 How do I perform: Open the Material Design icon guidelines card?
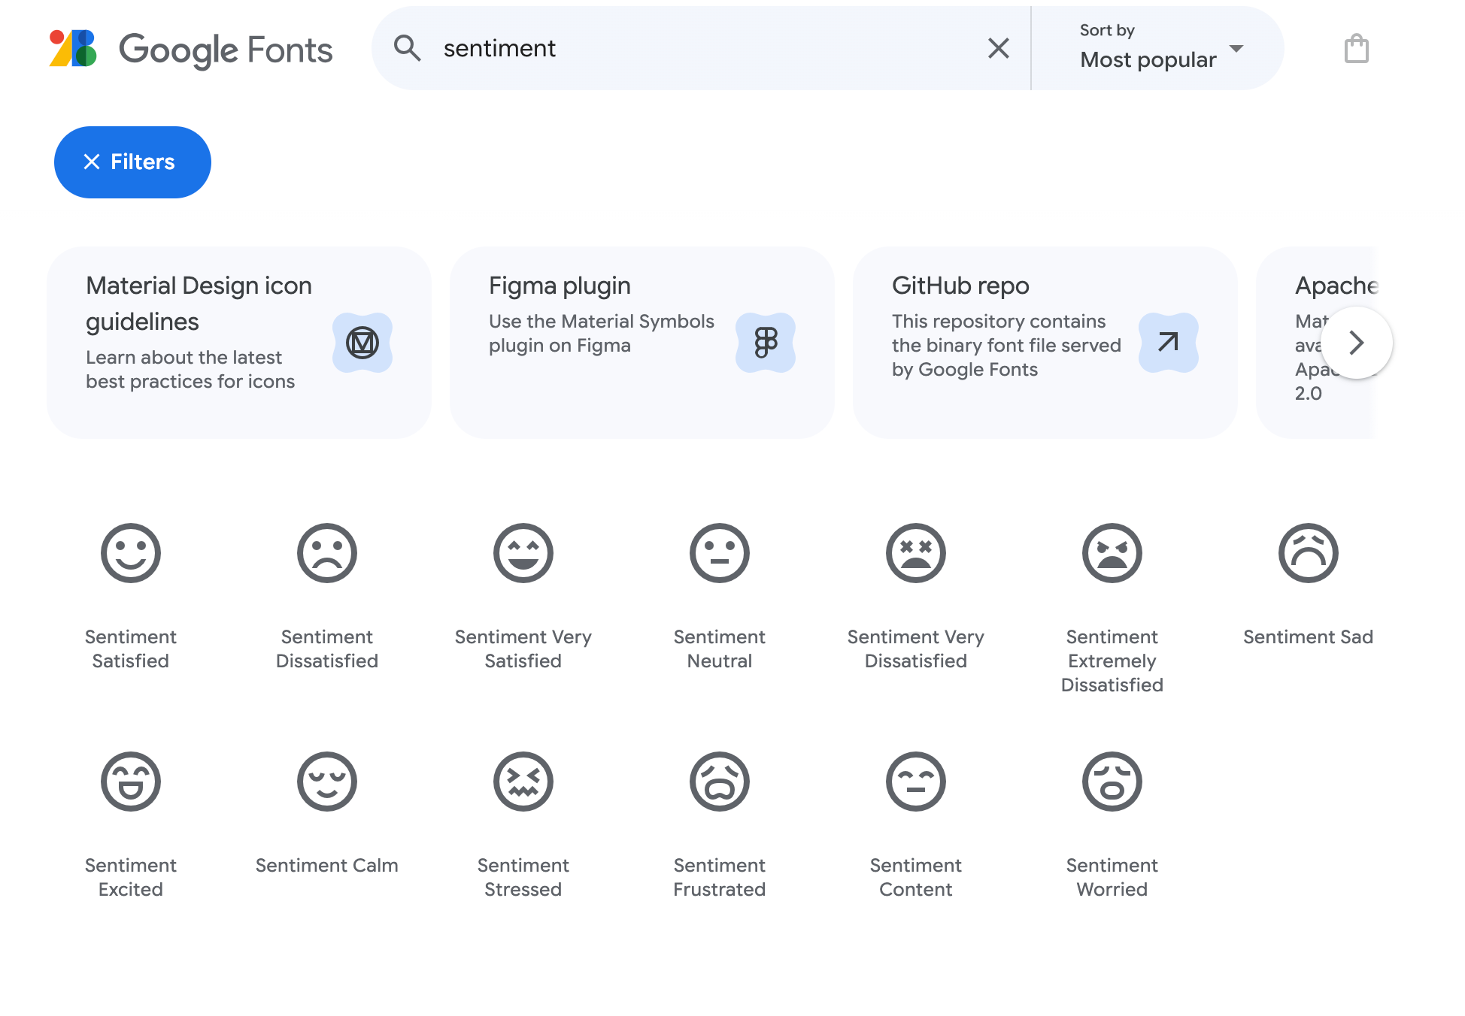(239, 343)
